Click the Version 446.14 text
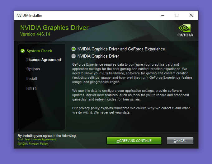 35,34
